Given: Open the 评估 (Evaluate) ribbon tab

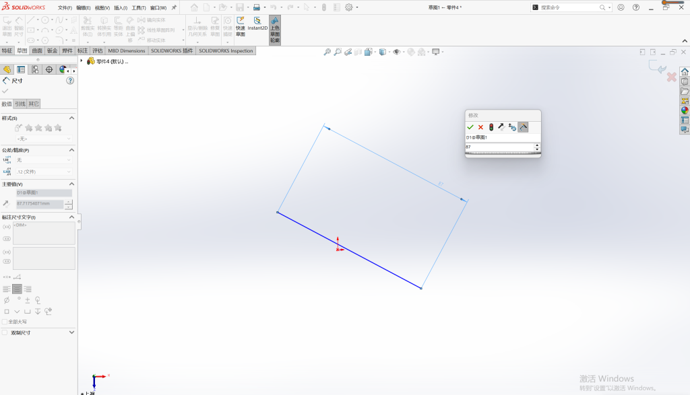Looking at the screenshot, I should [97, 50].
